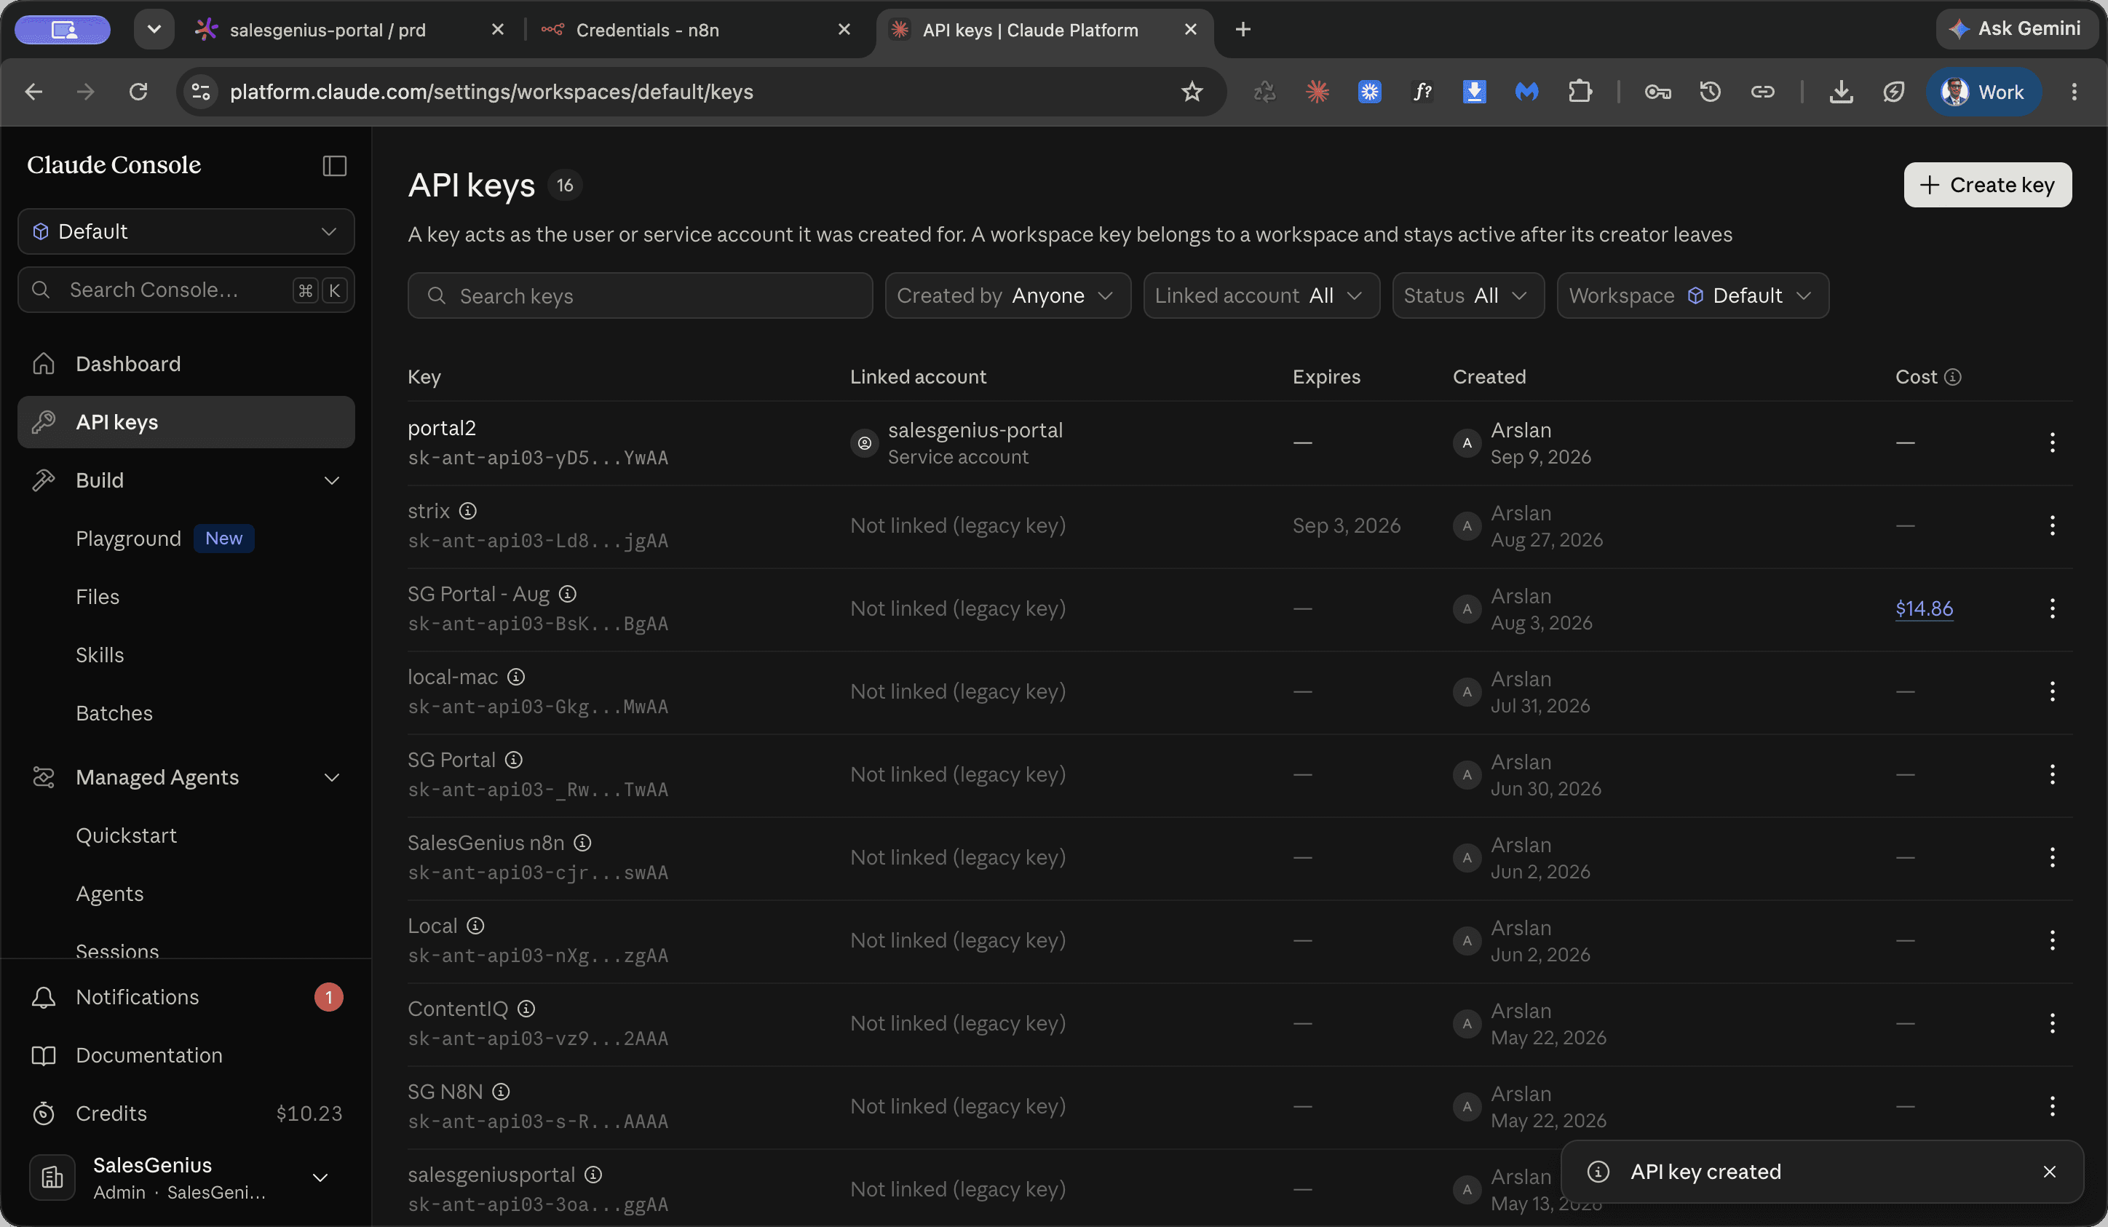Click the Ask Gemini button
This screenshot has height=1227, width=2108.
pos(2016,28)
